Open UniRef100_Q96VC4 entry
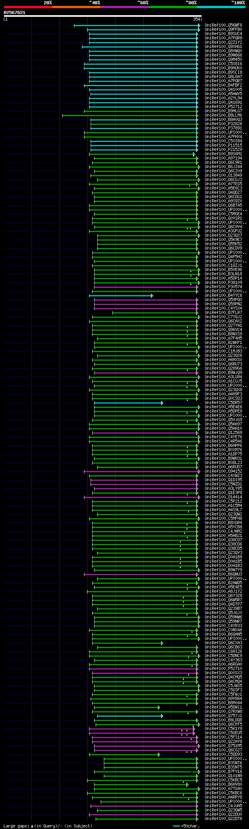 (x=223, y=330)
